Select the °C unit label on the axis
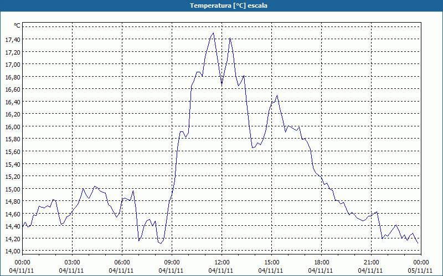This screenshot has height=276, width=443. click(x=17, y=25)
